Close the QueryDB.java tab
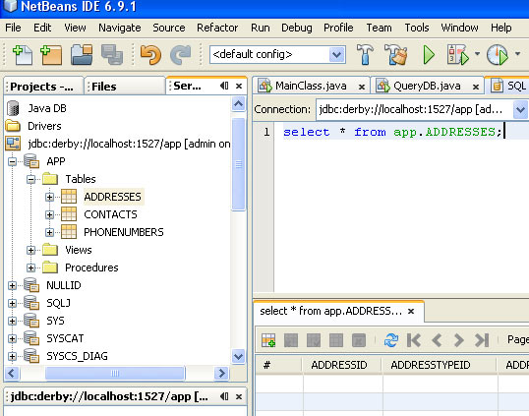Viewport: 529px width, 416px height. (476, 88)
